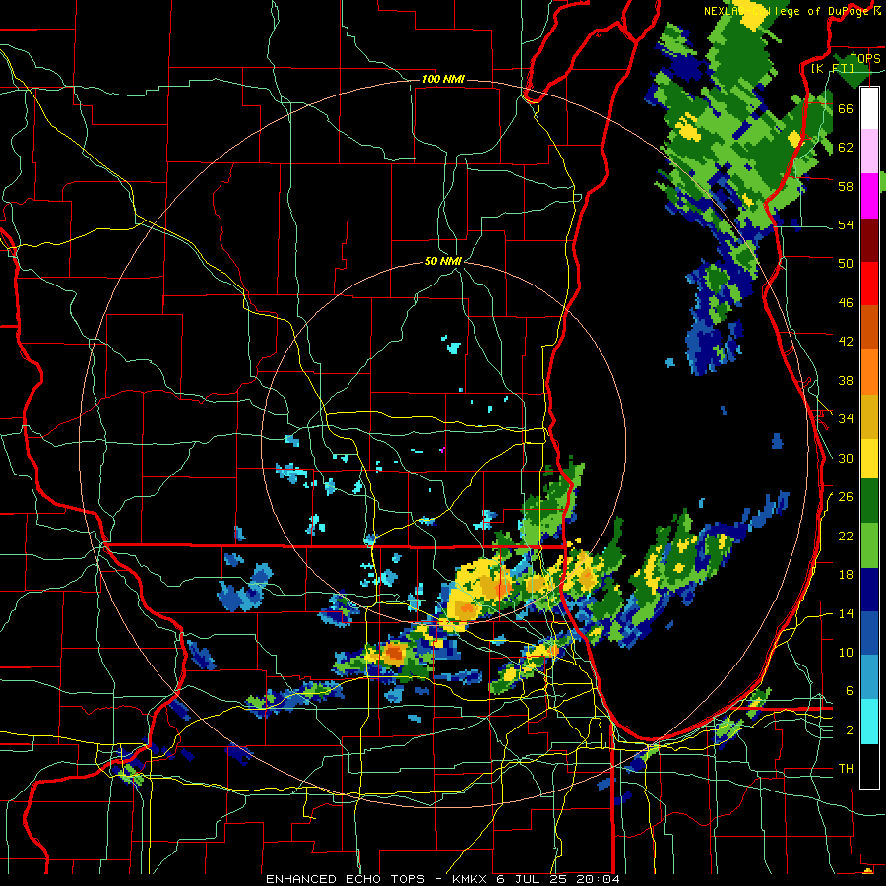Click legend value "2"

[x=849, y=730]
